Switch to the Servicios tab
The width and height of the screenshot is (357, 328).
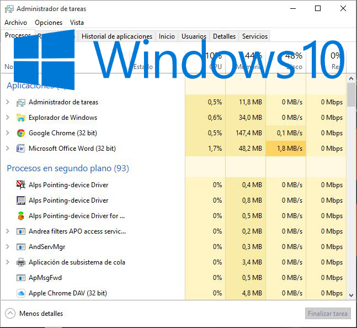[254, 36]
